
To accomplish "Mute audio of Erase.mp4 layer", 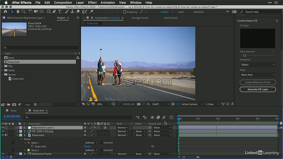I will [x=6, y=135].
